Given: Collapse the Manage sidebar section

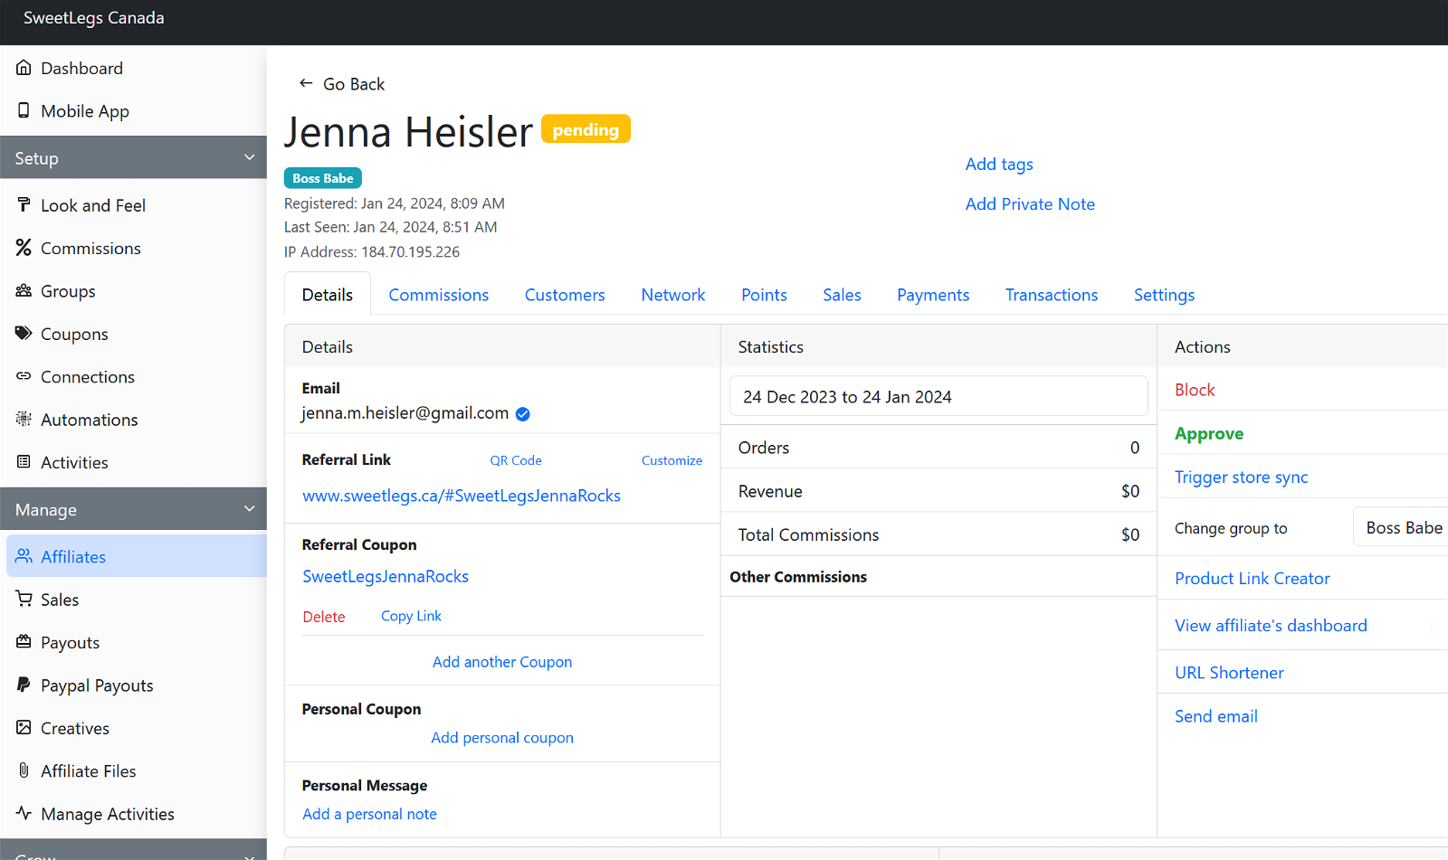Looking at the screenshot, I should [x=249, y=509].
